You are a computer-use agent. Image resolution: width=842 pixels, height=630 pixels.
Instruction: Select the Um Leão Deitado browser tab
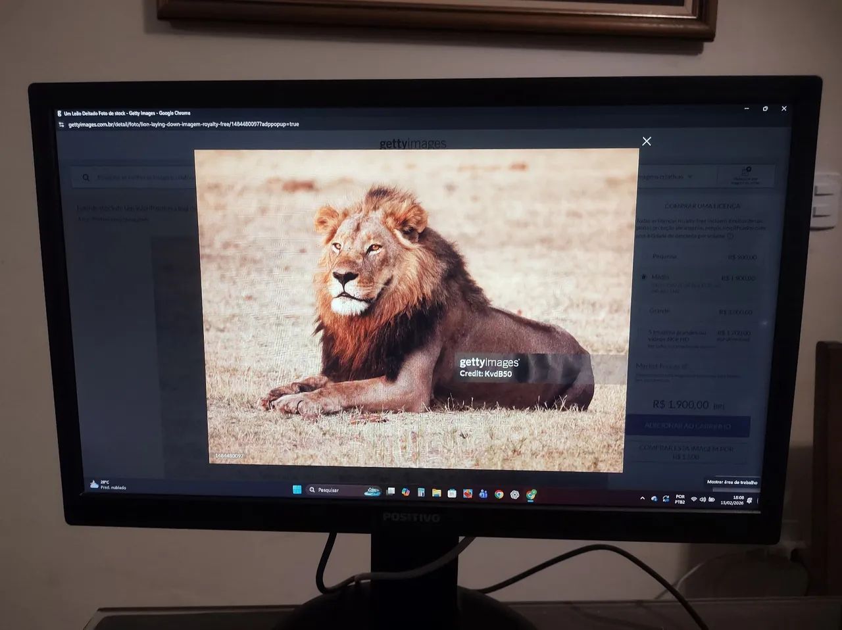pos(125,112)
